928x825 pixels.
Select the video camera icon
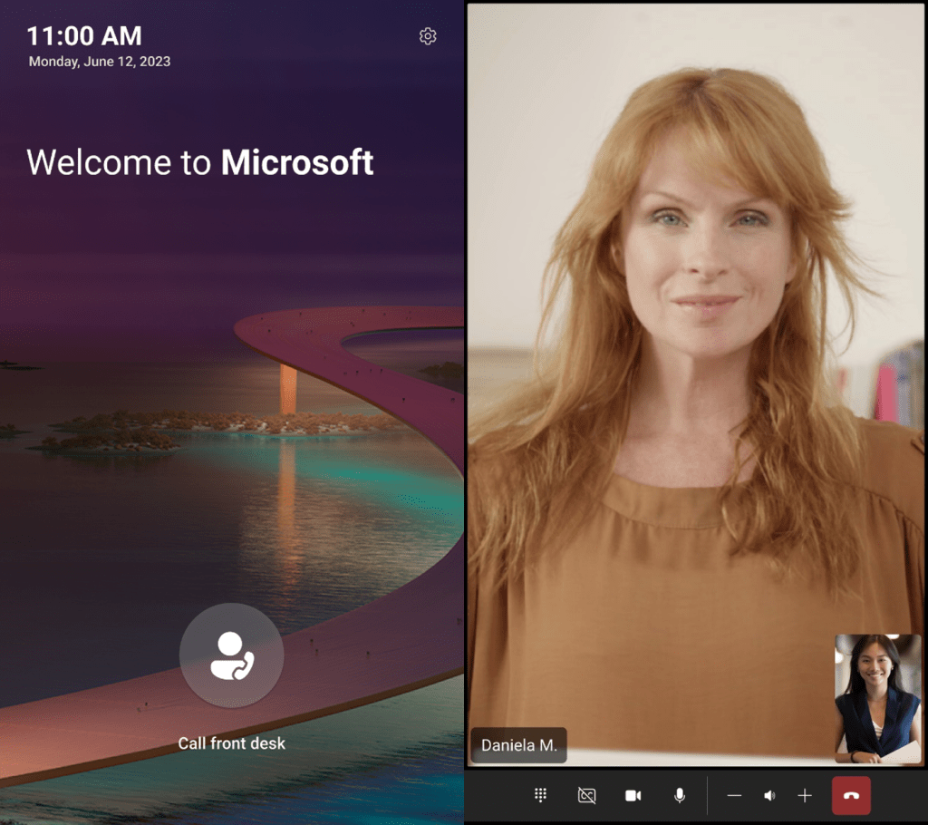pos(633,795)
